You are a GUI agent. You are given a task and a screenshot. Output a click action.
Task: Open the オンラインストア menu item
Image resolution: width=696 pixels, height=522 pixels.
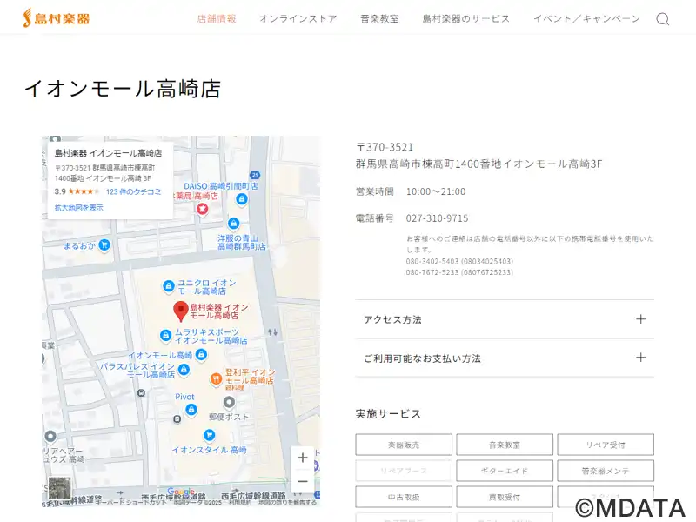pyautogui.click(x=298, y=18)
